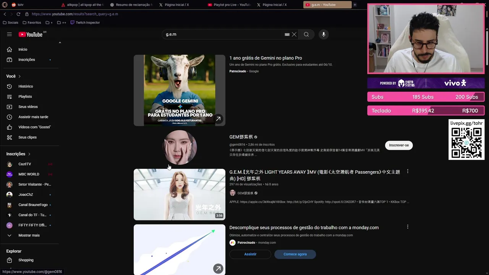Open CazéTV subscription channel
Screen dimensions: 489x275
pos(30,164)
